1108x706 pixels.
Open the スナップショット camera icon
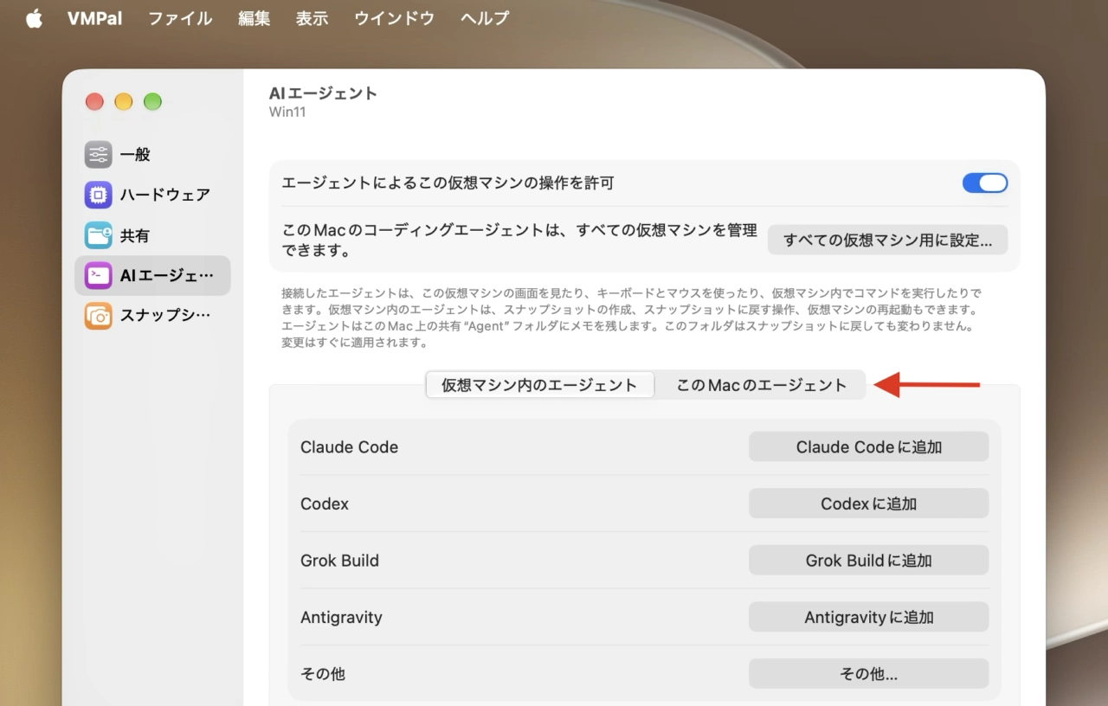98,316
